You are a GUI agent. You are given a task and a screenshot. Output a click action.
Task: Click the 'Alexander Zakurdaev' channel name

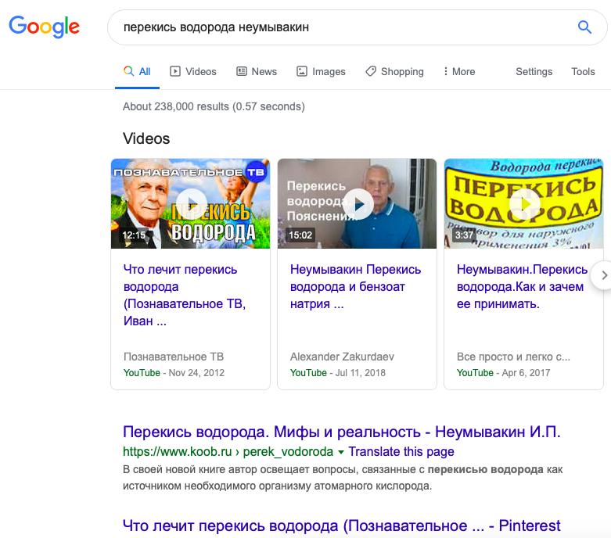pyautogui.click(x=342, y=357)
